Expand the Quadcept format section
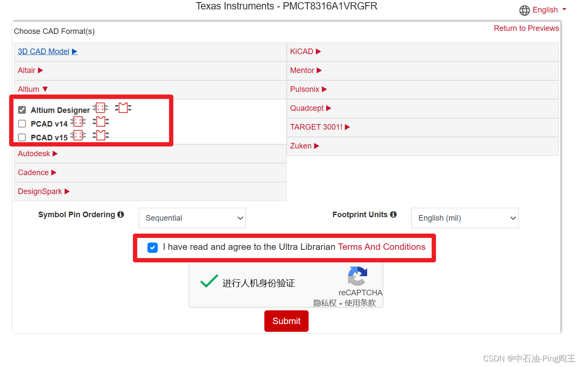The height and width of the screenshot is (367, 582). [311, 108]
